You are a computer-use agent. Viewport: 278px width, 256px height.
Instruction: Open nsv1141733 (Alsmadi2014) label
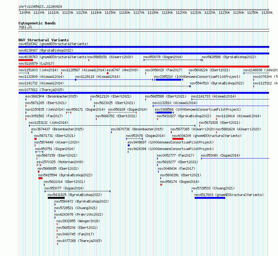(x=214, y=96)
